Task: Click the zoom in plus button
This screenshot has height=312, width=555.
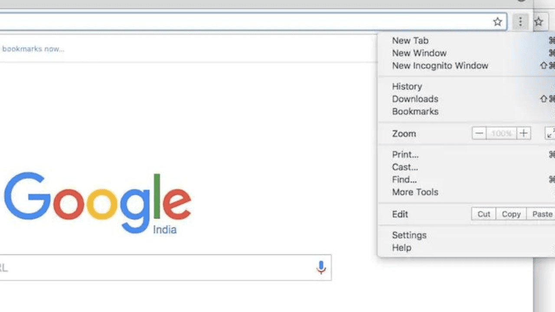Action: point(523,133)
